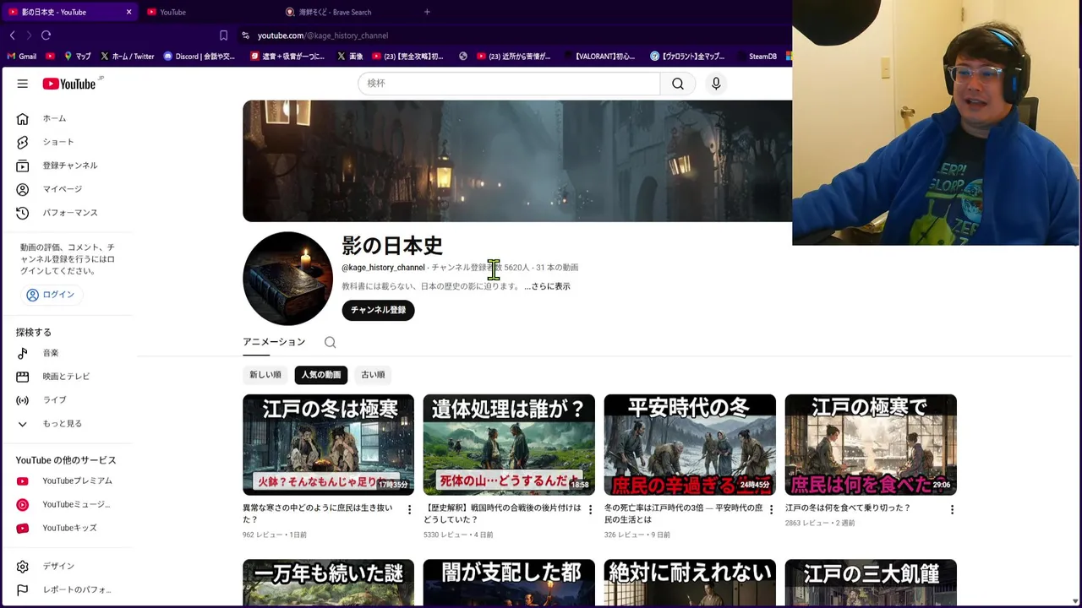Open more options for 異常な寒さ video
The height and width of the screenshot is (608, 1082).
[x=410, y=509]
